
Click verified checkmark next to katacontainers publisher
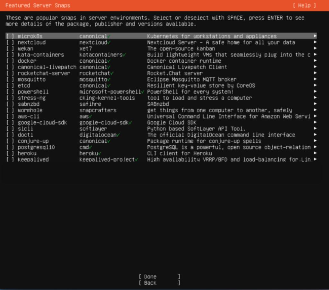124,55
